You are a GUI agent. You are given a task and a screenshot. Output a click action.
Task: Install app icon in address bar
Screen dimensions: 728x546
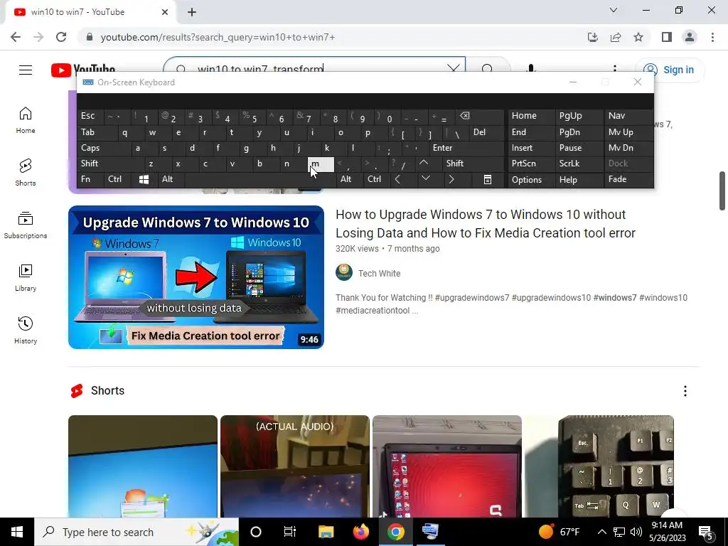coord(593,37)
